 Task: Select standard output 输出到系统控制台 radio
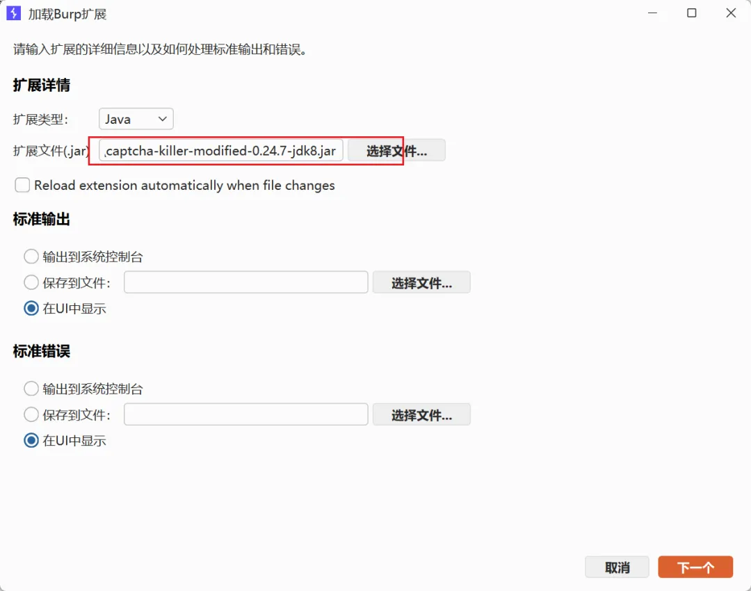tap(31, 257)
